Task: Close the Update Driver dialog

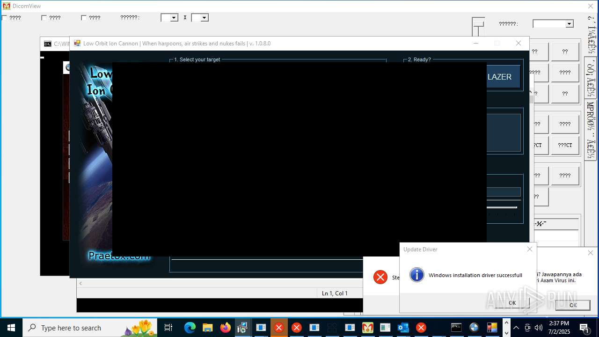Action: [530, 249]
